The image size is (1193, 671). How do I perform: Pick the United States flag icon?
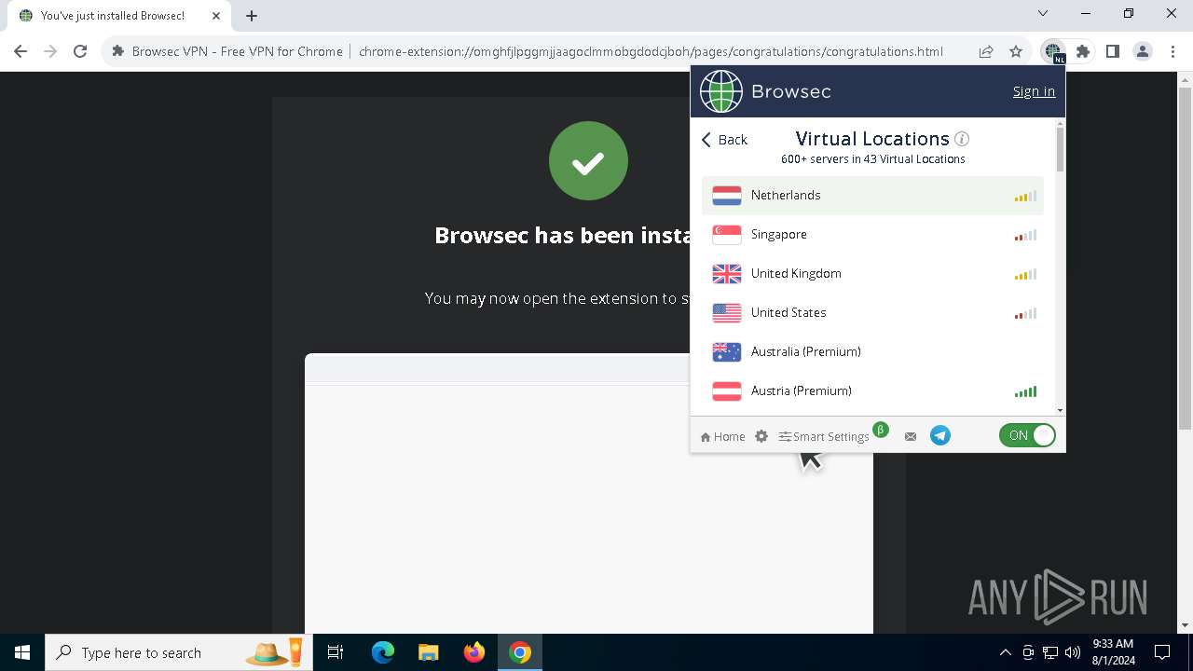pyautogui.click(x=727, y=313)
